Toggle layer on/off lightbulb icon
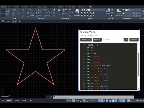This screenshot has width=144, height=108. pyautogui.click(x=82, y=10)
